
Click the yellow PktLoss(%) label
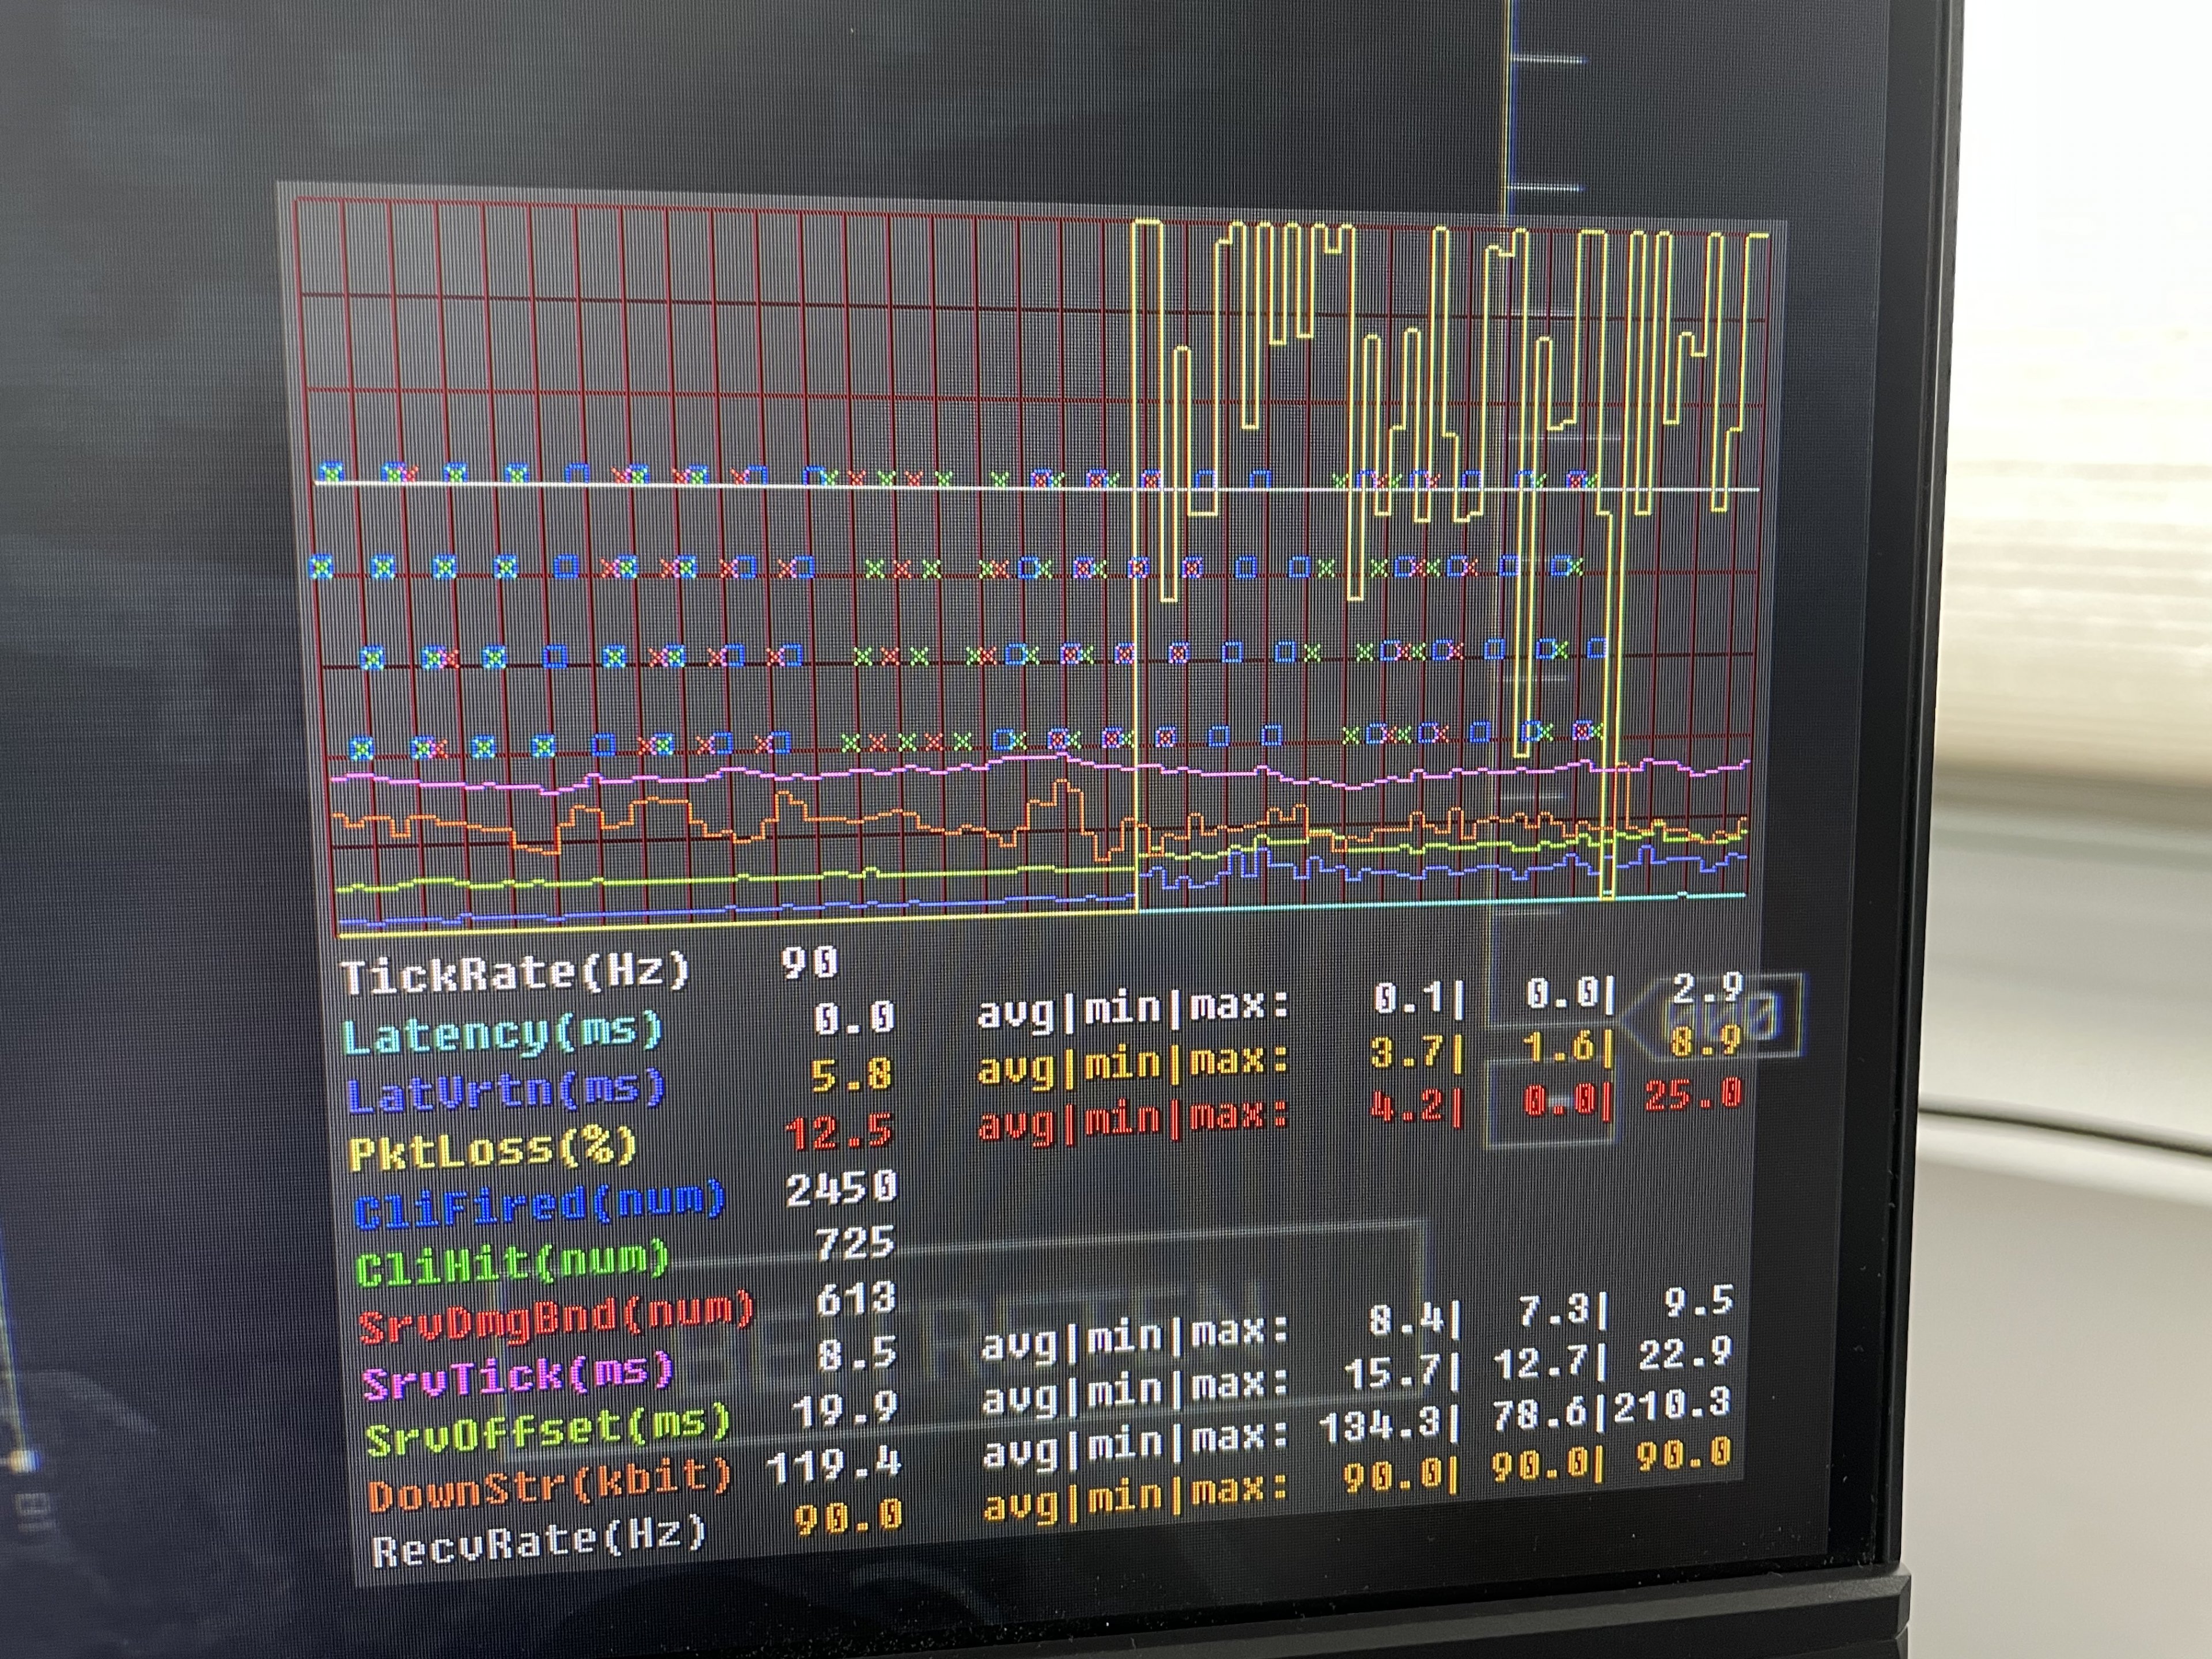(x=492, y=1149)
